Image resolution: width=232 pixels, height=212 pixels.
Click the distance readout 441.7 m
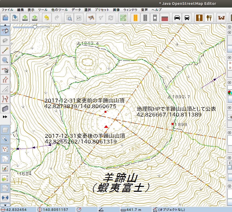click(134, 210)
